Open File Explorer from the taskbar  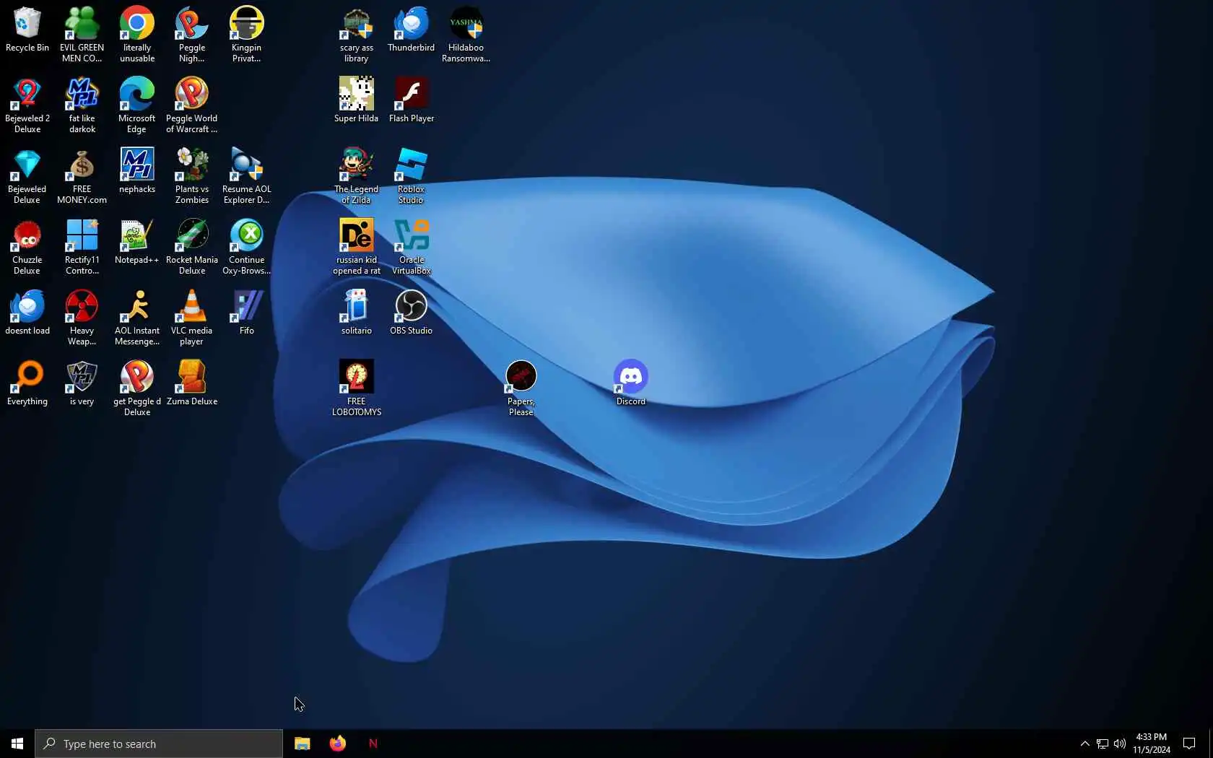tap(302, 744)
